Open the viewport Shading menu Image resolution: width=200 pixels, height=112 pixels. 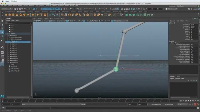40,19
